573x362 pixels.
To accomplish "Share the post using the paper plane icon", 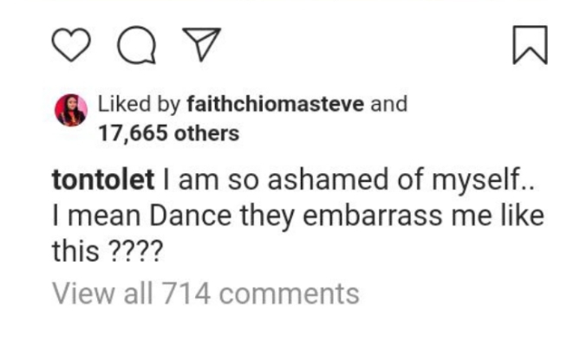I will coord(199,45).
